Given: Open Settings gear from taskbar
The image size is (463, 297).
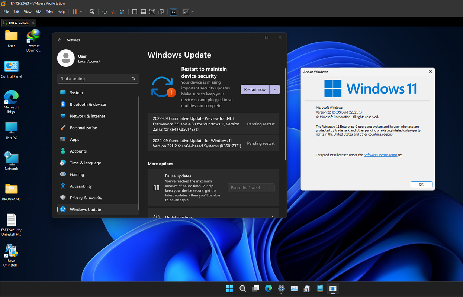Looking at the screenshot, I should pyautogui.click(x=281, y=288).
